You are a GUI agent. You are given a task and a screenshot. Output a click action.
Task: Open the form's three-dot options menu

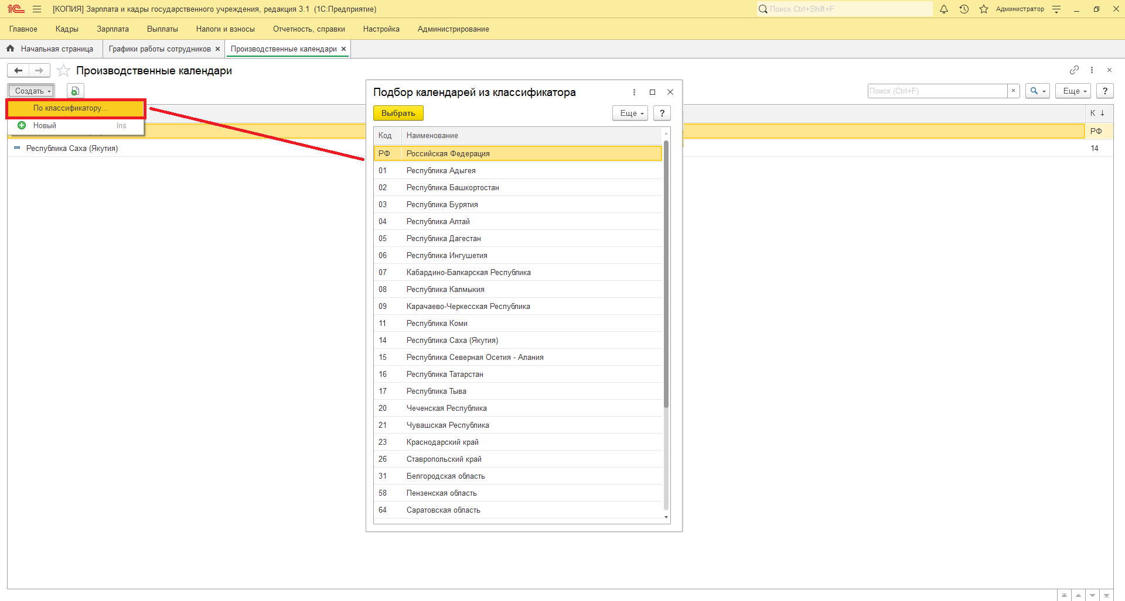(1092, 70)
